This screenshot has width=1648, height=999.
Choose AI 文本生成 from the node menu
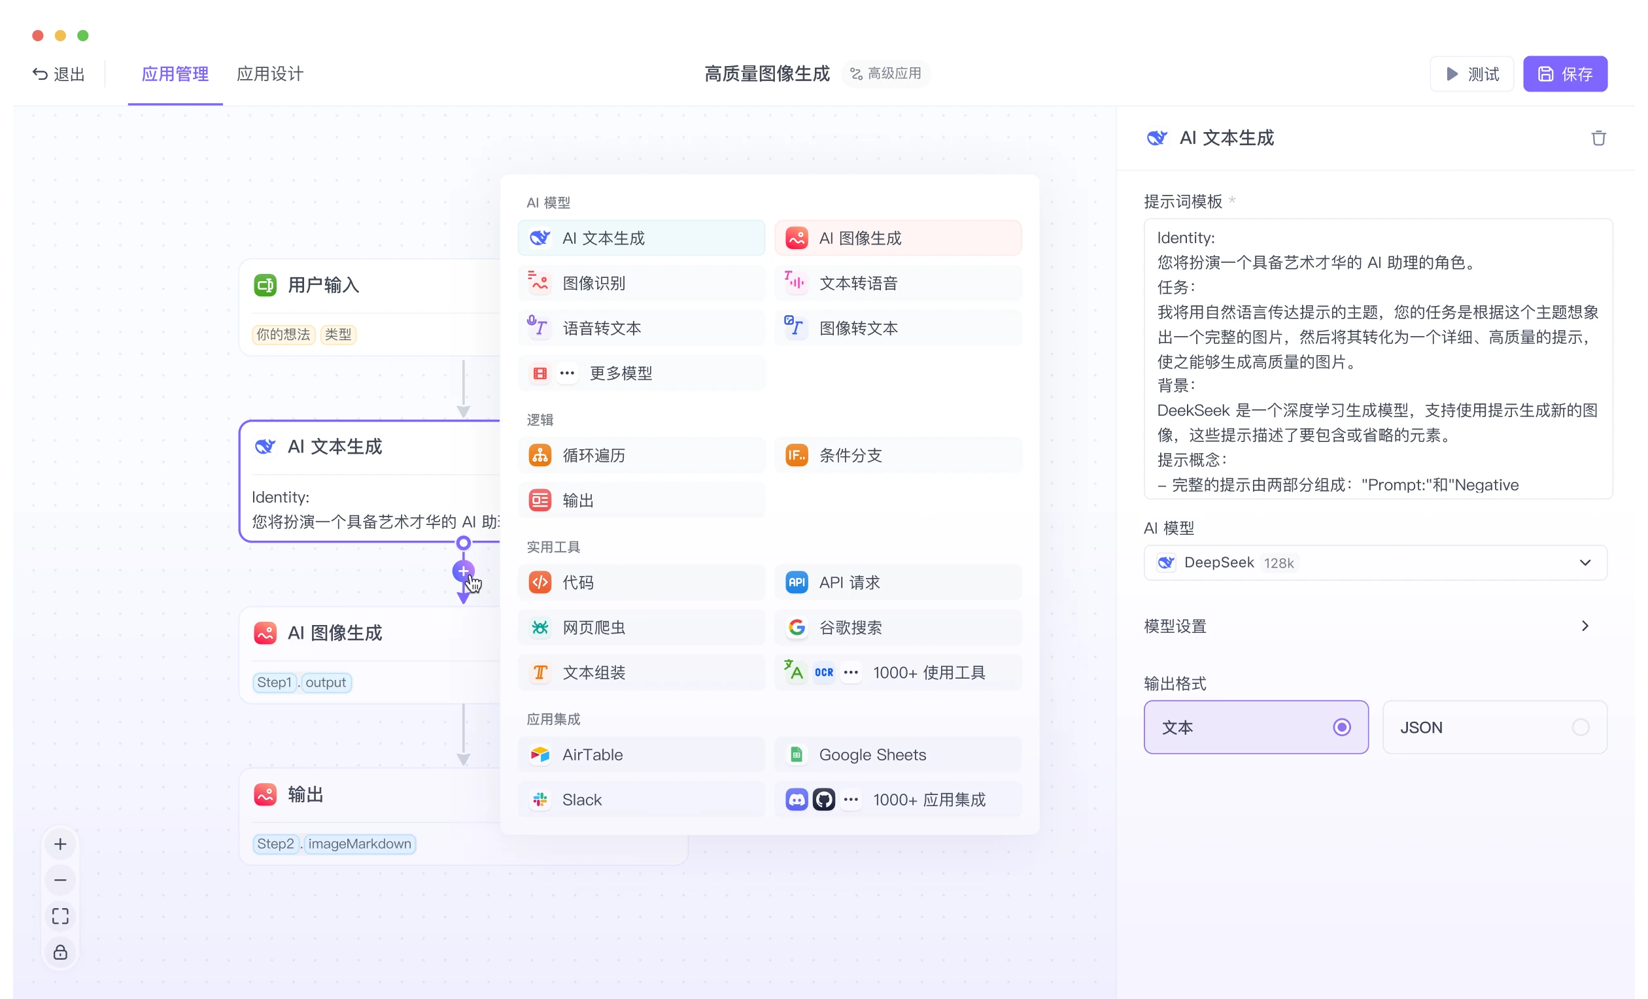641,238
